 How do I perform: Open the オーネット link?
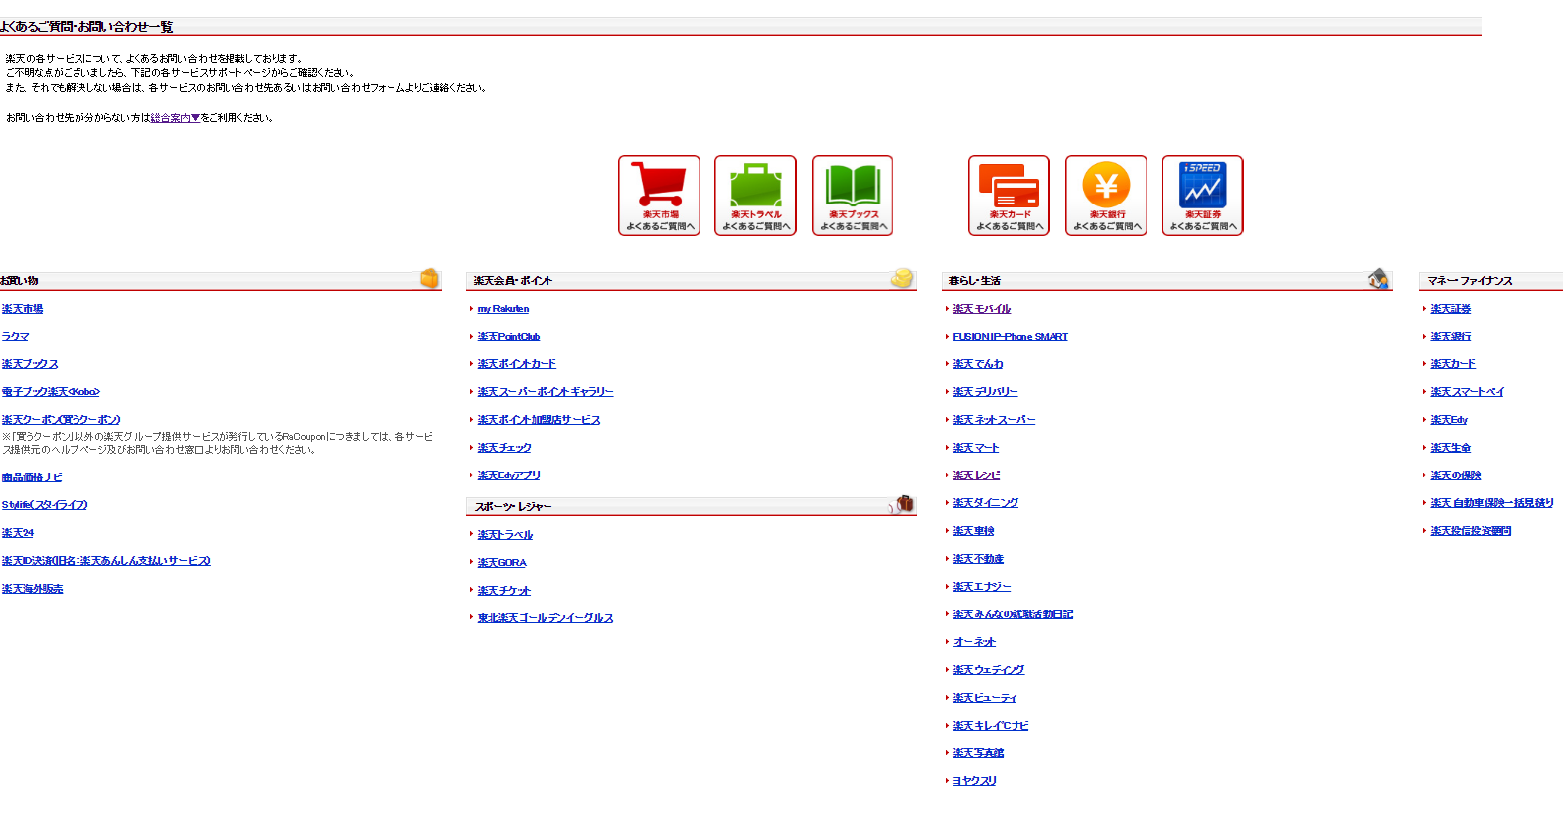coord(974,642)
